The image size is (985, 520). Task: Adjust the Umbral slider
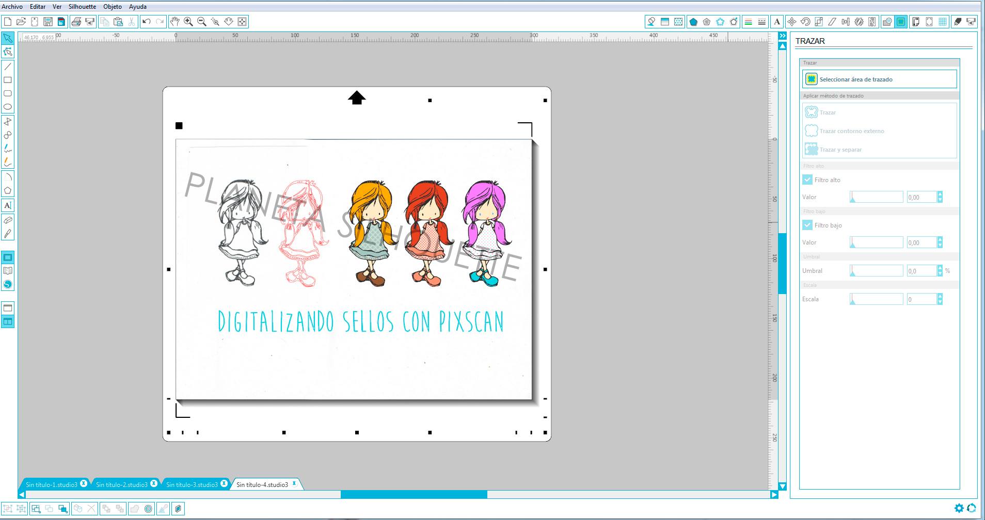click(876, 270)
